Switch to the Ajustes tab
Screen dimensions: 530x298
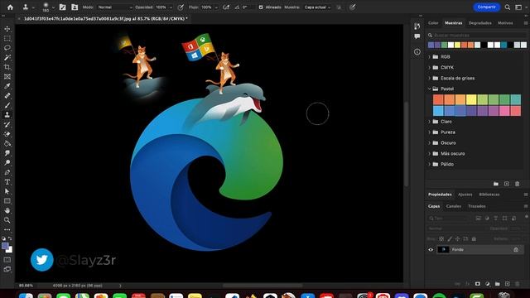(x=465, y=195)
